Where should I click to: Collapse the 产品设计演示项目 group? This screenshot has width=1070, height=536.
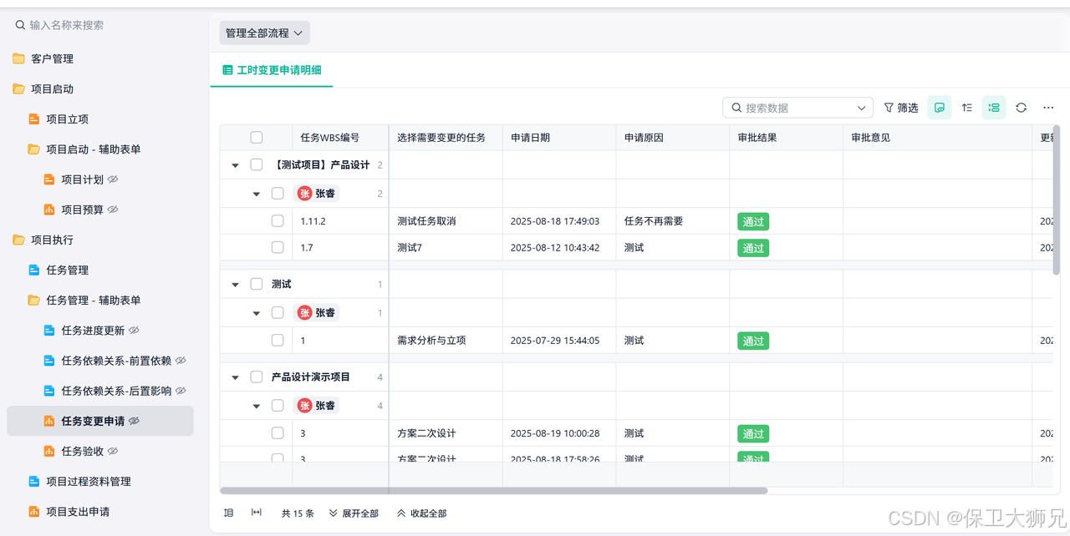(236, 377)
